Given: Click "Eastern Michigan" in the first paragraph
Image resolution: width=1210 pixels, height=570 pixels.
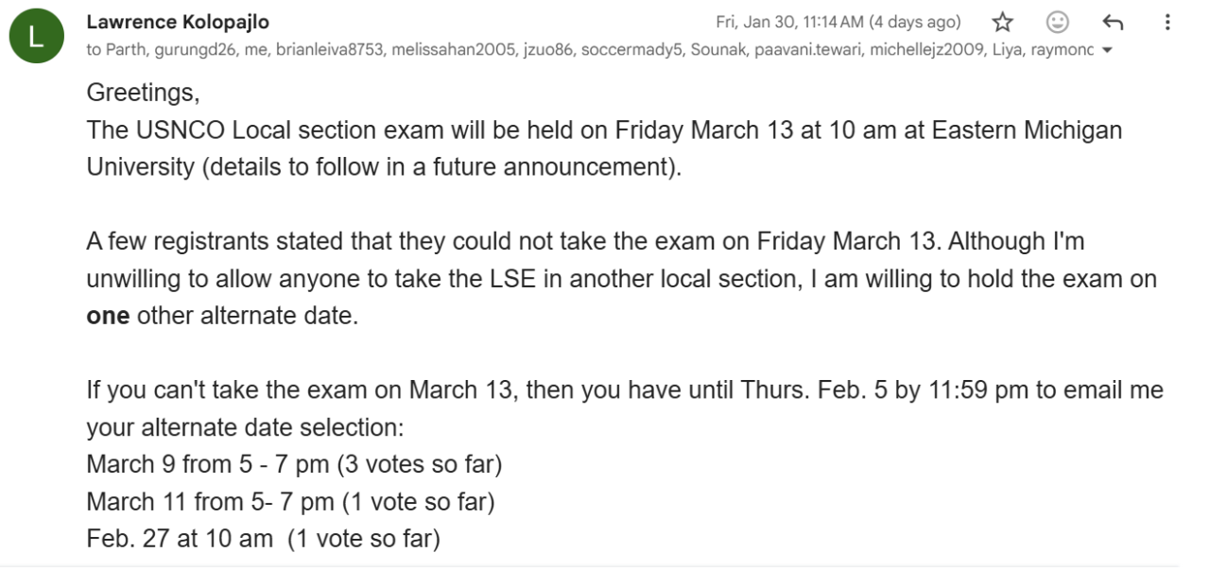Looking at the screenshot, I should pyautogui.click(x=1027, y=130).
